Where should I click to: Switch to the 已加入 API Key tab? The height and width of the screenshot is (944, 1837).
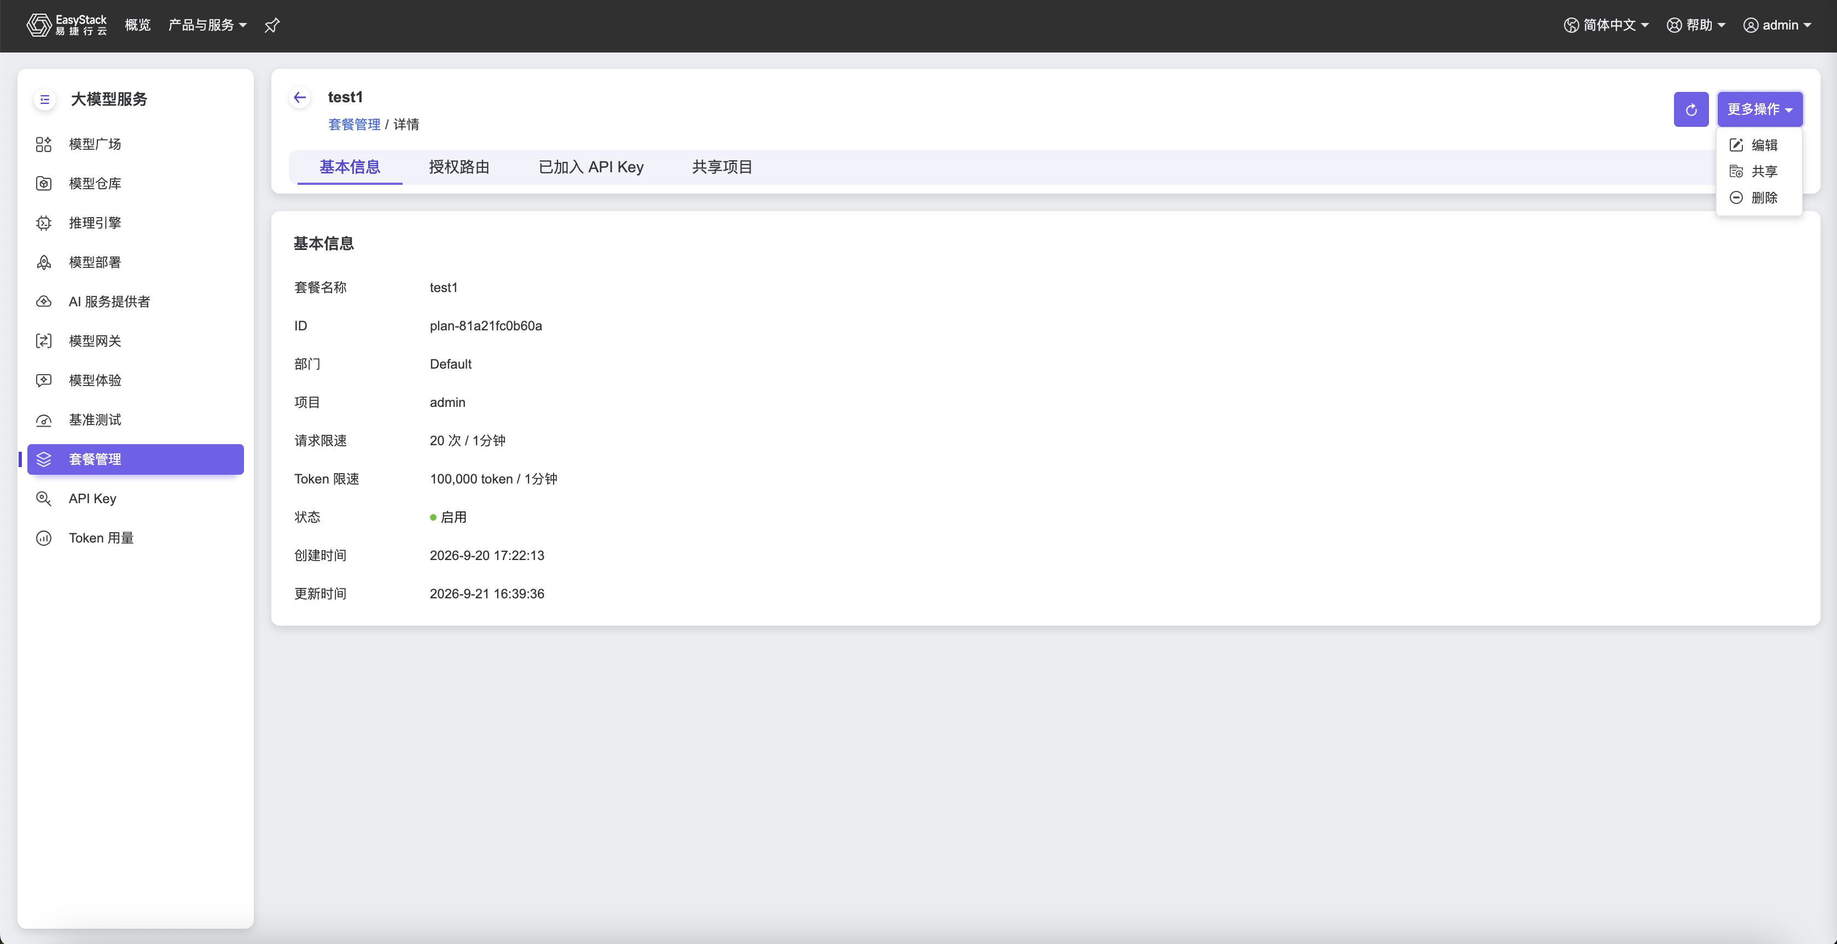click(x=590, y=167)
